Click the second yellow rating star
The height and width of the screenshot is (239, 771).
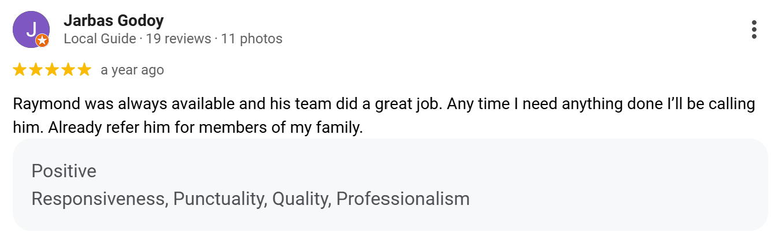[x=36, y=70]
